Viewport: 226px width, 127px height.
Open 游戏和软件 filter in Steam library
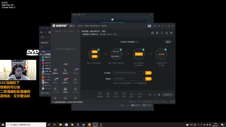[x=45, y=43]
